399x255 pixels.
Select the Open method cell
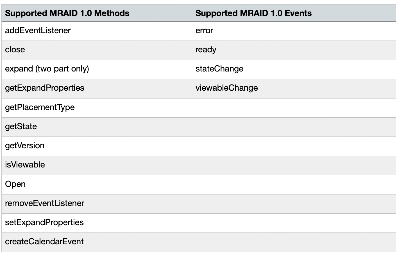pyautogui.click(x=15, y=184)
